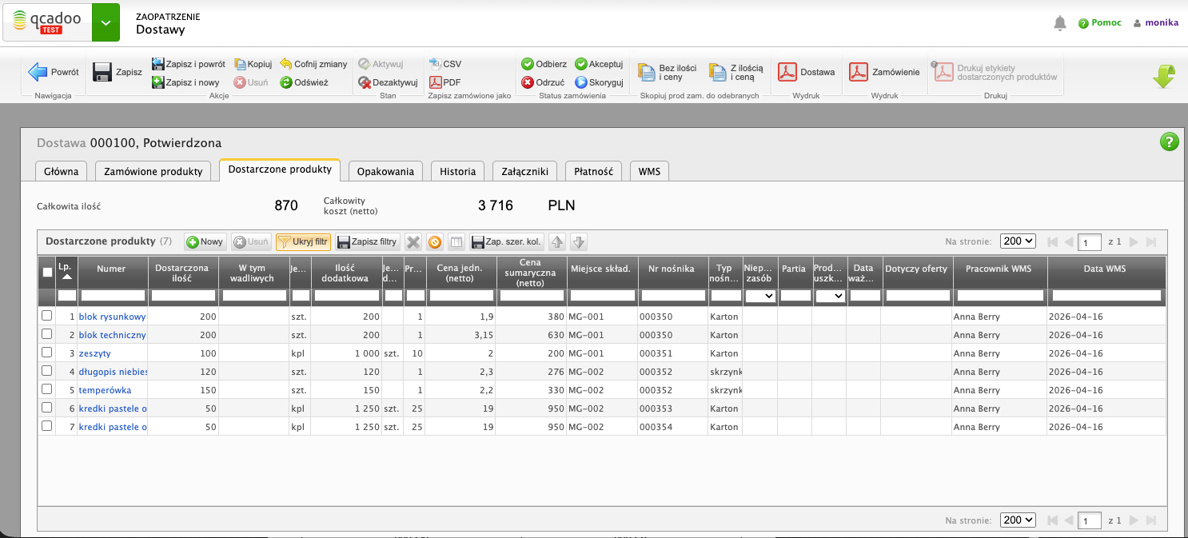Expand the Produkt uszkodzony filter dropdown
Image resolution: width=1188 pixels, height=538 pixels.
tap(829, 296)
